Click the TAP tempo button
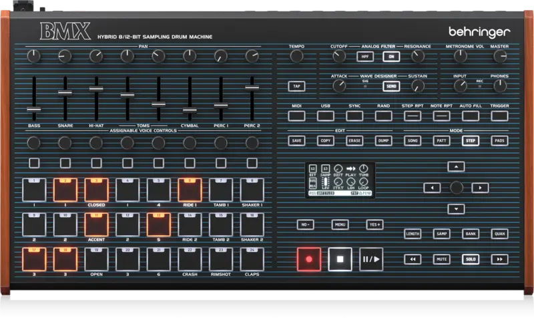 click(296, 86)
